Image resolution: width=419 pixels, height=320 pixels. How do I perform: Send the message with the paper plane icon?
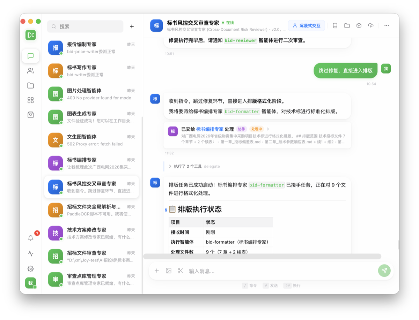[384, 271]
